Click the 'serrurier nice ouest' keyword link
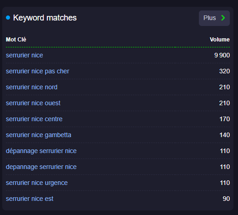This screenshot has width=238, height=215. (33, 103)
